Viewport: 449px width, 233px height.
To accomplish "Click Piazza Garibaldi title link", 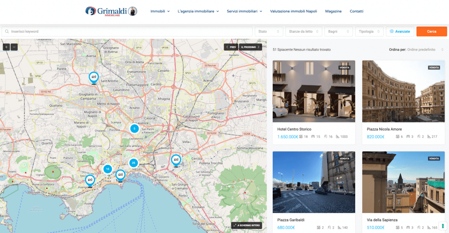I will coord(291,220).
